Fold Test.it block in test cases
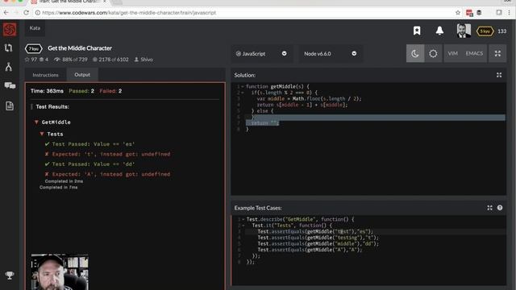 (x=243, y=226)
